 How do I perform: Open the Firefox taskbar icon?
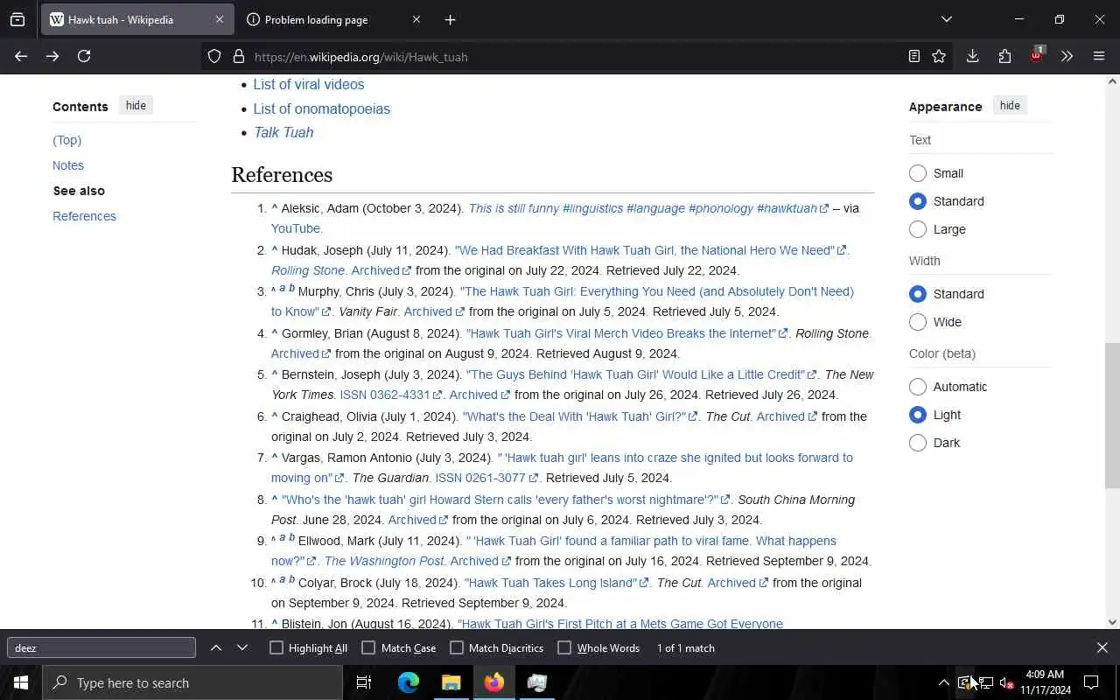494,682
